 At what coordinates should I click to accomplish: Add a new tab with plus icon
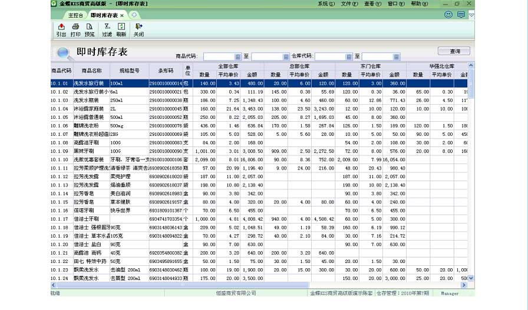[x=134, y=15]
